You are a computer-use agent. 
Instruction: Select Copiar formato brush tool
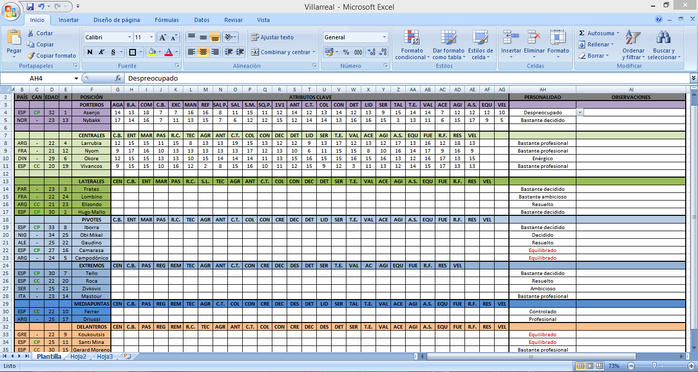tap(51, 56)
